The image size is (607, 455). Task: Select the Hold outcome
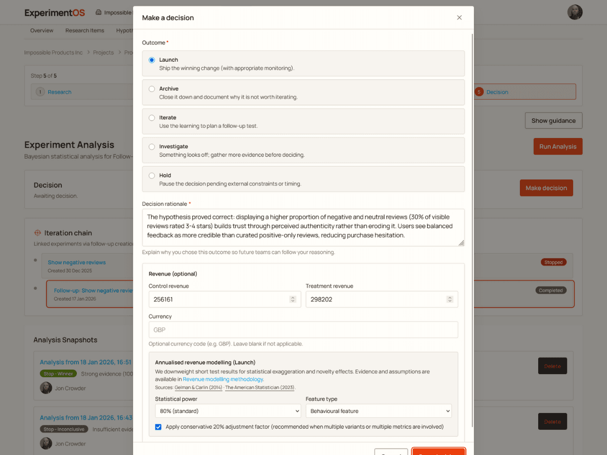(x=152, y=175)
